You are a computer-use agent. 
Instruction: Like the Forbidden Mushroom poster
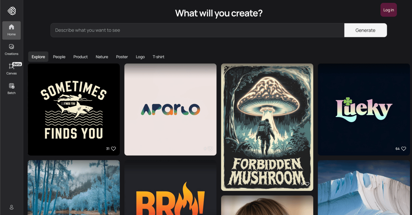(x=307, y=184)
